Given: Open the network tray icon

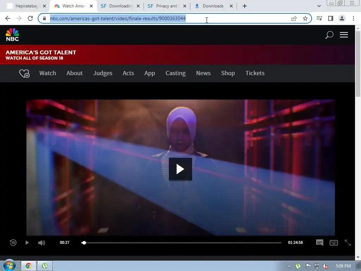Looking at the screenshot, I should pyautogui.click(x=317, y=266).
